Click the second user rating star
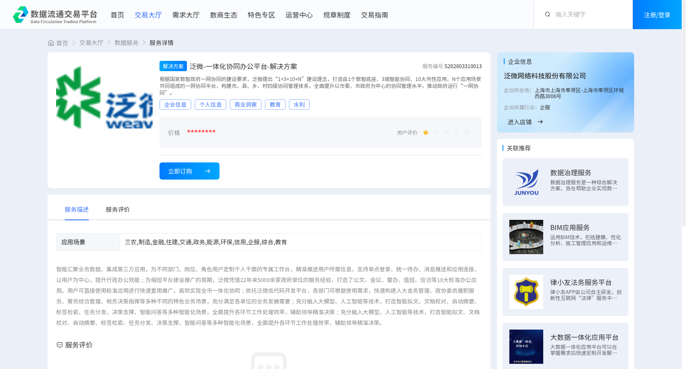Image resolution: width=686 pixels, height=369 pixels. point(436,133)
